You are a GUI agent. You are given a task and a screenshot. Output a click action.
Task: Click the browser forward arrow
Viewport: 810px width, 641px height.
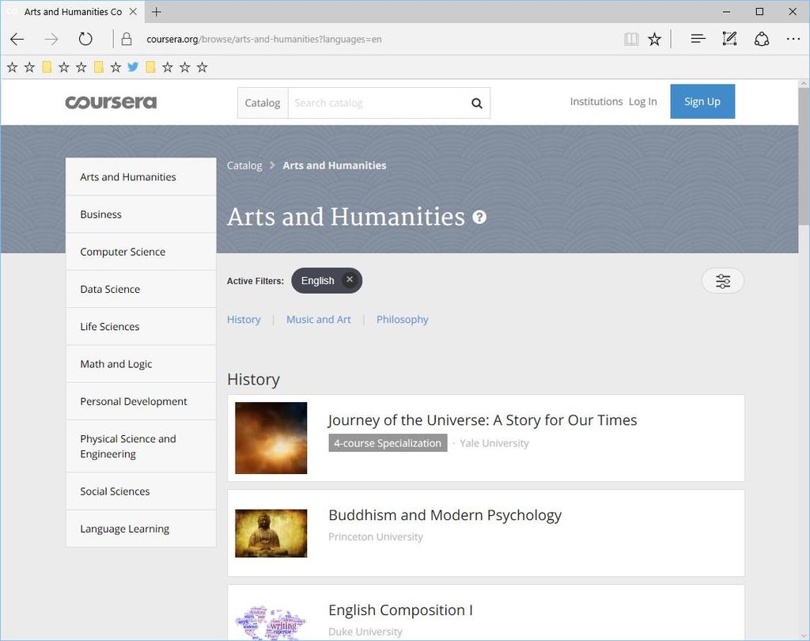tap(51, 40)
